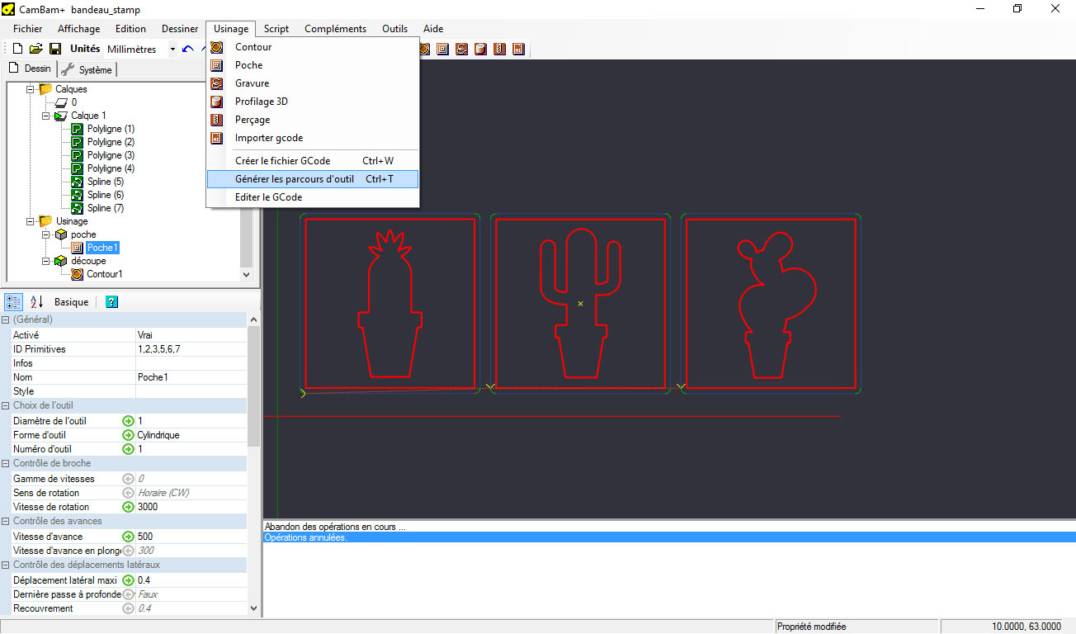This screenshot has width=1076, height=634.
Task: Collapse the Calque 1 tree node
Action: pos(46,116)
